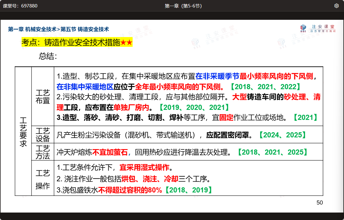Click the red text 不得超过容积的80%

(130, 190)
